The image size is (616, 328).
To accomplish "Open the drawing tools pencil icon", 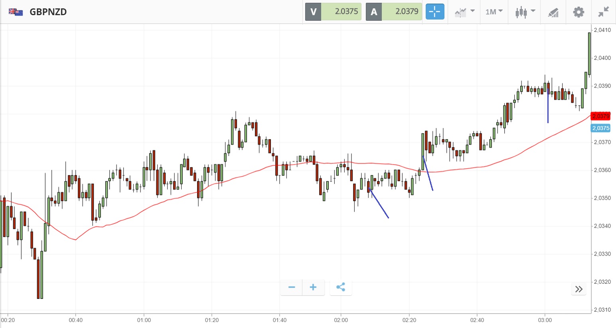I will click(x=553, y=12).
